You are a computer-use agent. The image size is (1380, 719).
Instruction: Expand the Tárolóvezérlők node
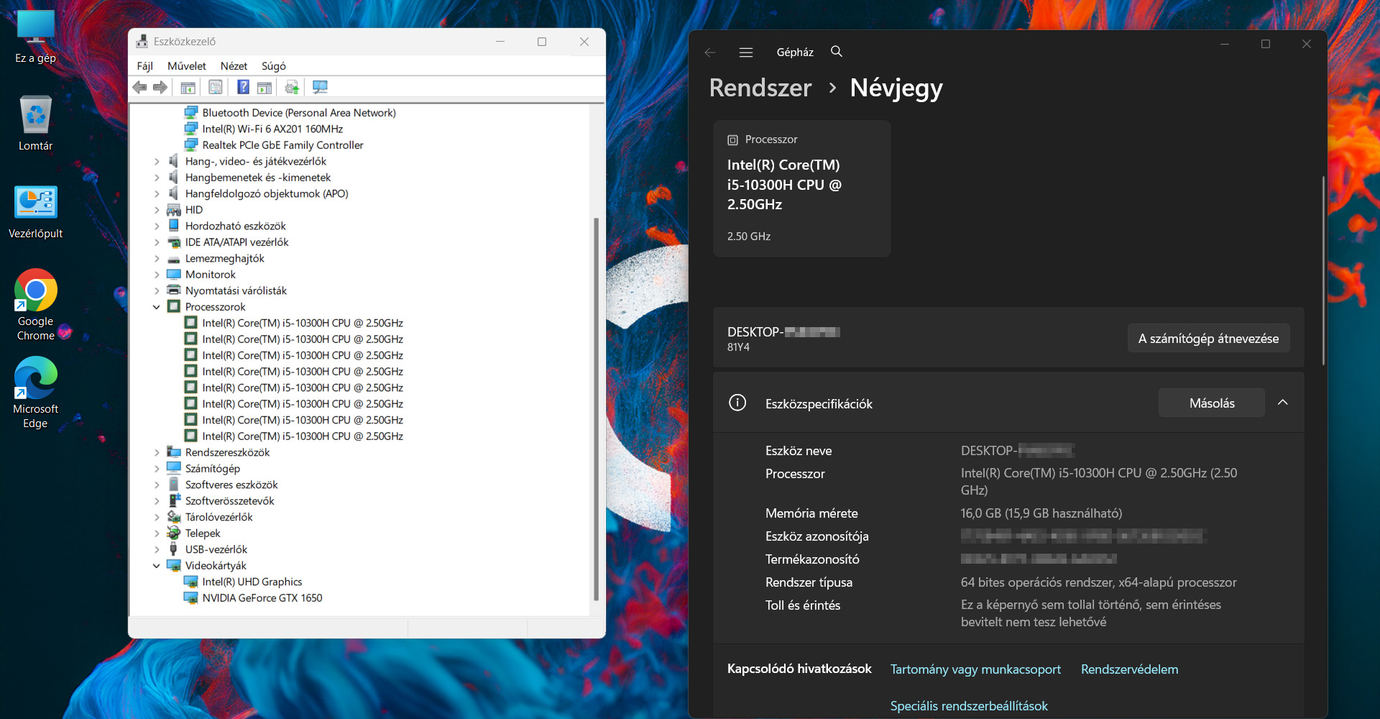[x=157, y=517]
